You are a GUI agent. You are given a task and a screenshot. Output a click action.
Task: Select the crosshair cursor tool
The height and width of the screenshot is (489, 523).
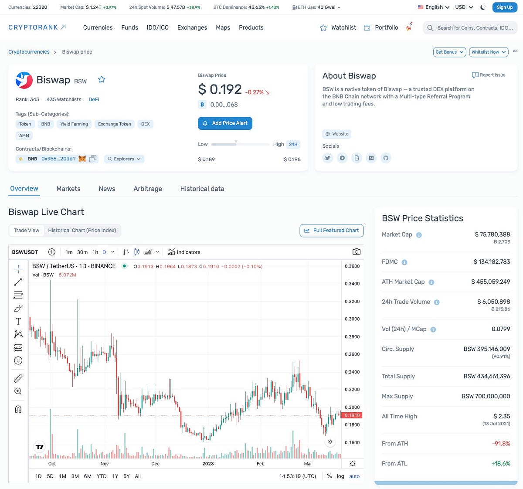(18, 268)
